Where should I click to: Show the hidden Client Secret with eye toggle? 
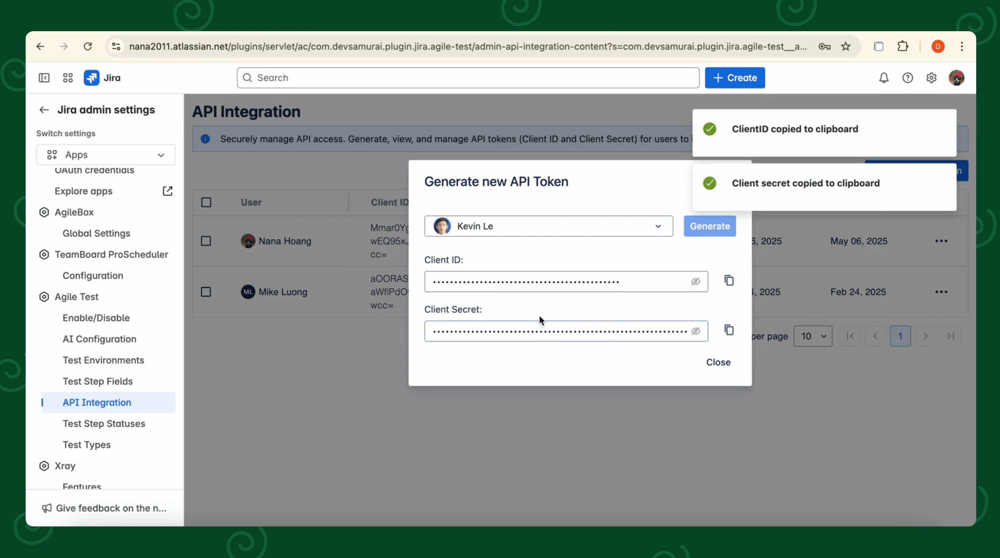click(x=696, y=331)
